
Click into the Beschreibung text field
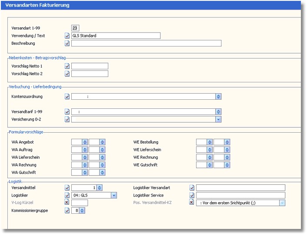[x=146, y=43]
